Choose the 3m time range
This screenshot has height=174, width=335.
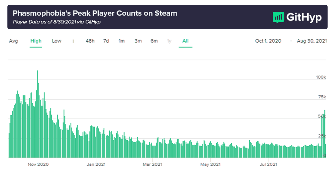click(x=138, y=41)
